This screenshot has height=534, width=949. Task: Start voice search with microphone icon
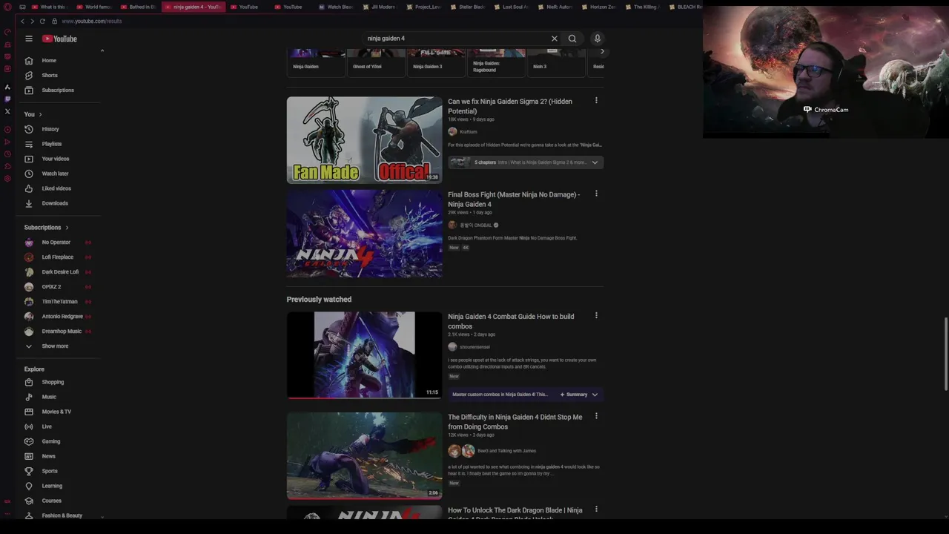(598, 39)
